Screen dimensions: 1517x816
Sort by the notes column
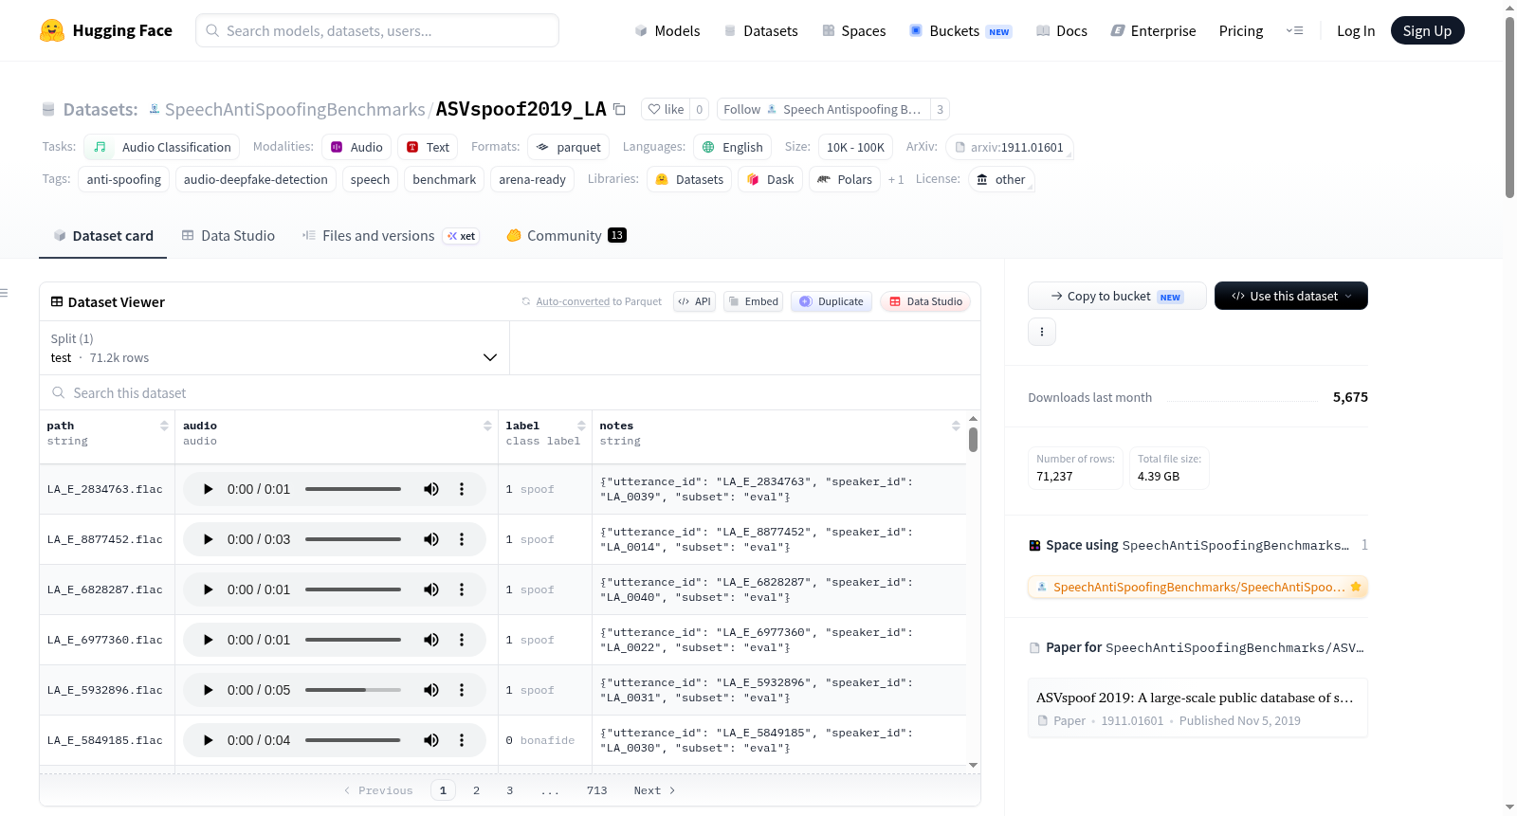click(x=956, y=426)
